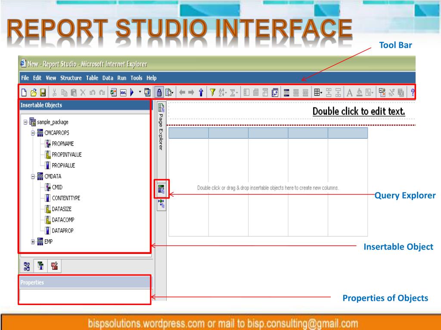Screen dimensions: 441x330
Task: Click the blue Help question mark
Action: [x=412, y=92]
